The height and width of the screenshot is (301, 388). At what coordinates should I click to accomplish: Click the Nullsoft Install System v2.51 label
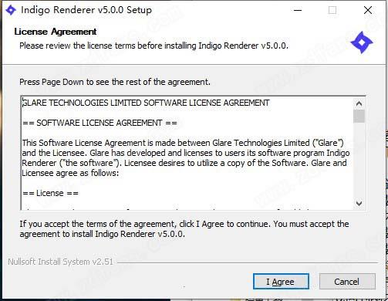click(61, 262)
